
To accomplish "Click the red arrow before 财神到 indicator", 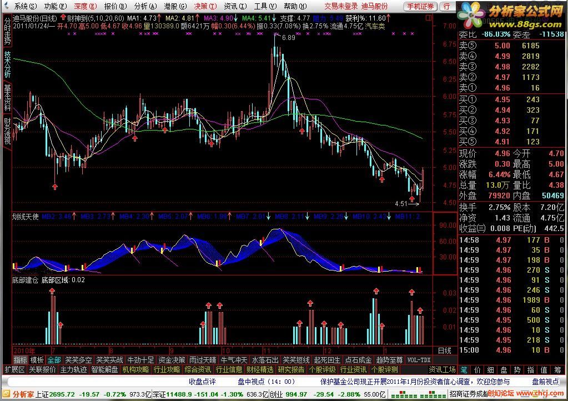I will click(63, 17).
